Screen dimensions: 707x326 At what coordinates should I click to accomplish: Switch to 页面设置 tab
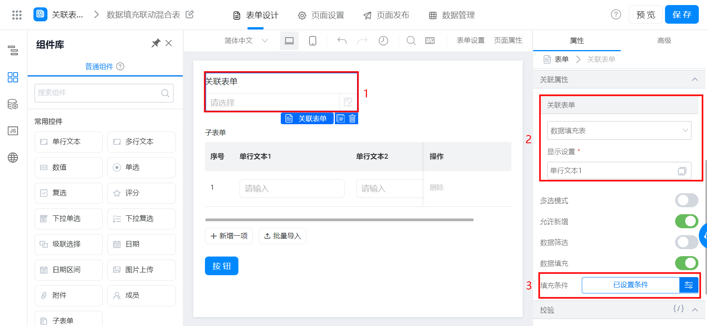coord(321,15)
